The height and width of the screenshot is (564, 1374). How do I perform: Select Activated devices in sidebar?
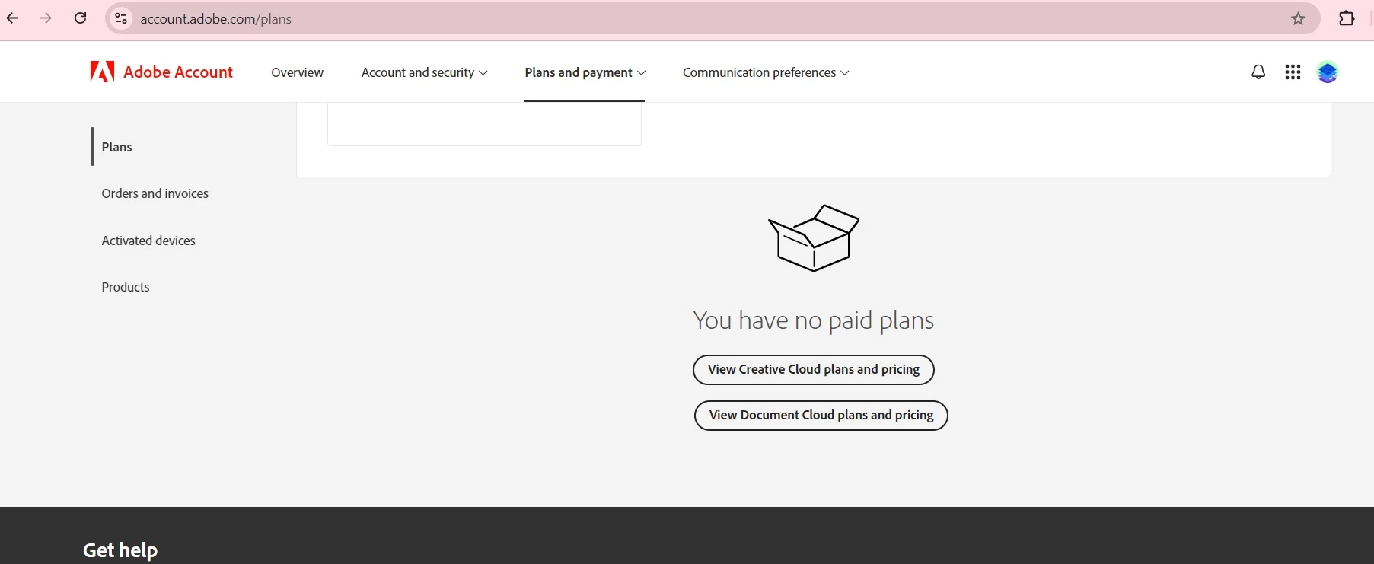tap(148, 241)
